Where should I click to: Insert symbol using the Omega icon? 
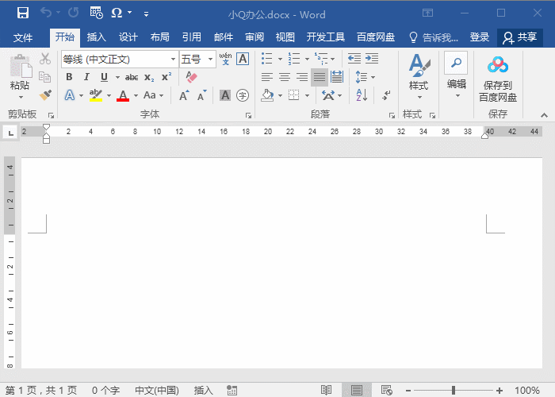click(117, 13)
